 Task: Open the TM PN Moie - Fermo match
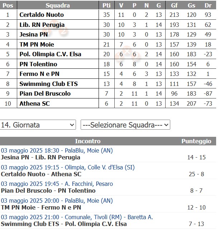[x=41, y=207]
